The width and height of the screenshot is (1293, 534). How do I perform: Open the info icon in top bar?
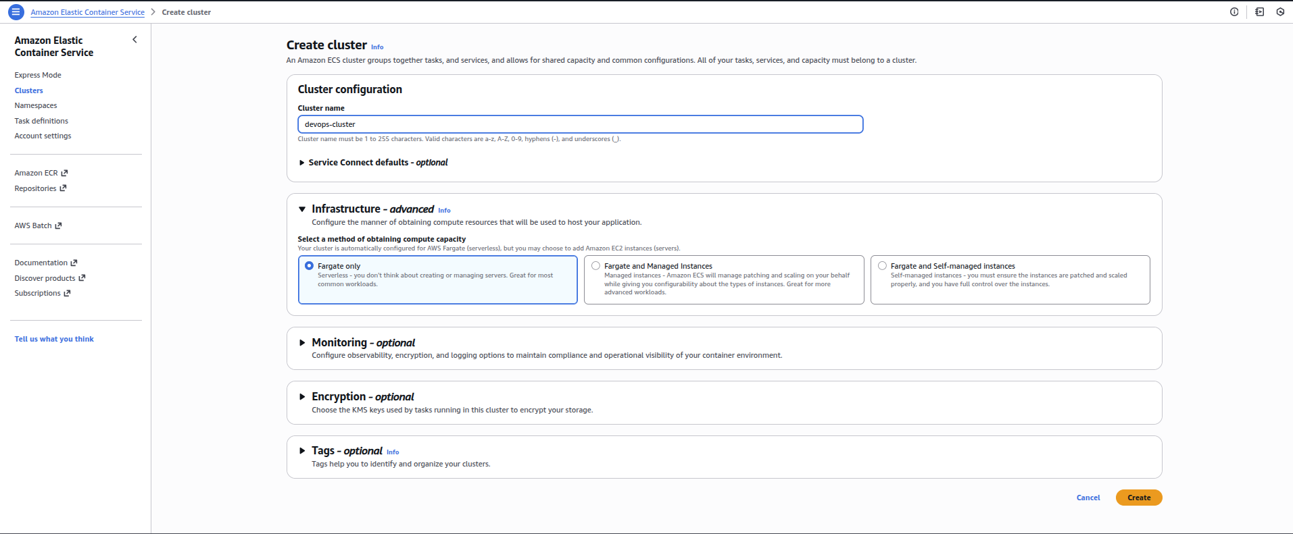(x=1234, y=12)
